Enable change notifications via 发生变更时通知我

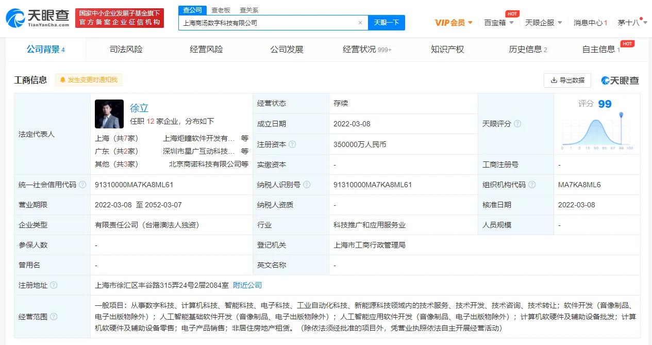coord(89,79)
